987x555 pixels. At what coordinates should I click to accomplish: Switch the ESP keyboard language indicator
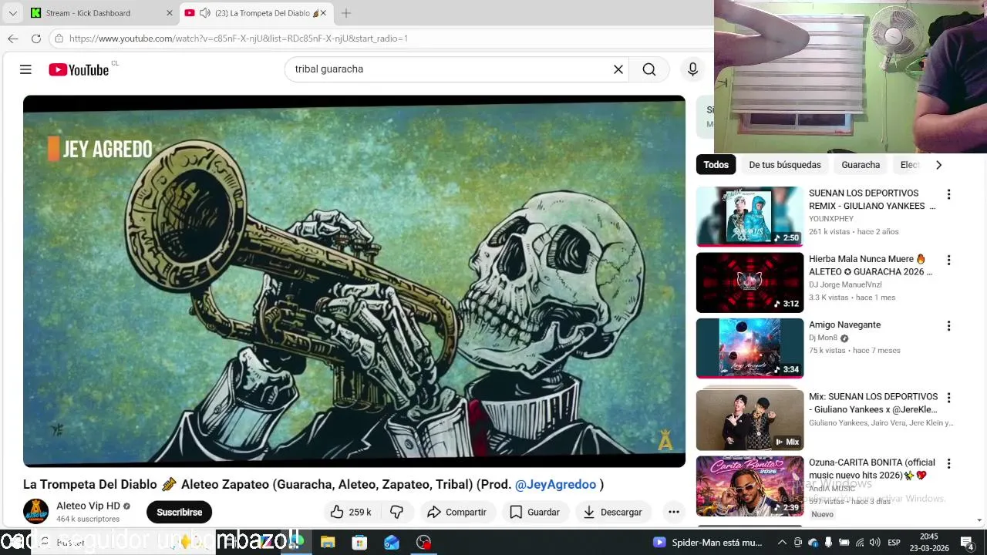[894, 543]
